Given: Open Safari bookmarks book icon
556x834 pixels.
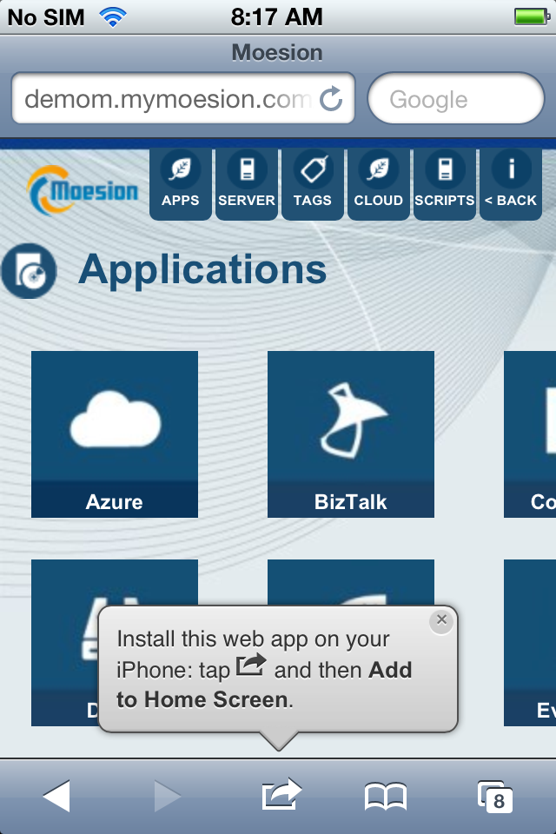Looking at the screenshot, I should coord(386,797).
